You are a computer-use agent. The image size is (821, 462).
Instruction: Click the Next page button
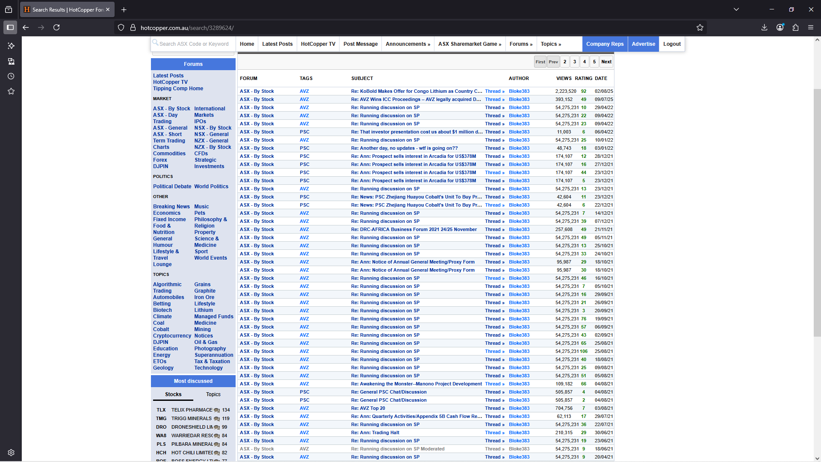click(x=606, y=62)
